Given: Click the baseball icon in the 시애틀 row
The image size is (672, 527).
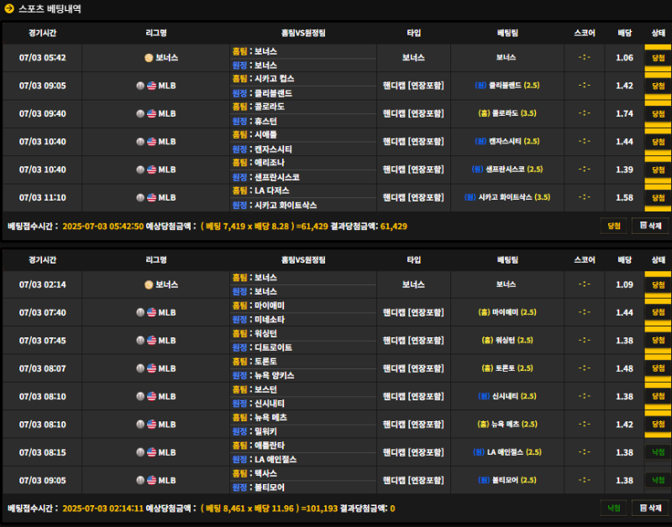Looking at the screenshot, I should point(140,142).
